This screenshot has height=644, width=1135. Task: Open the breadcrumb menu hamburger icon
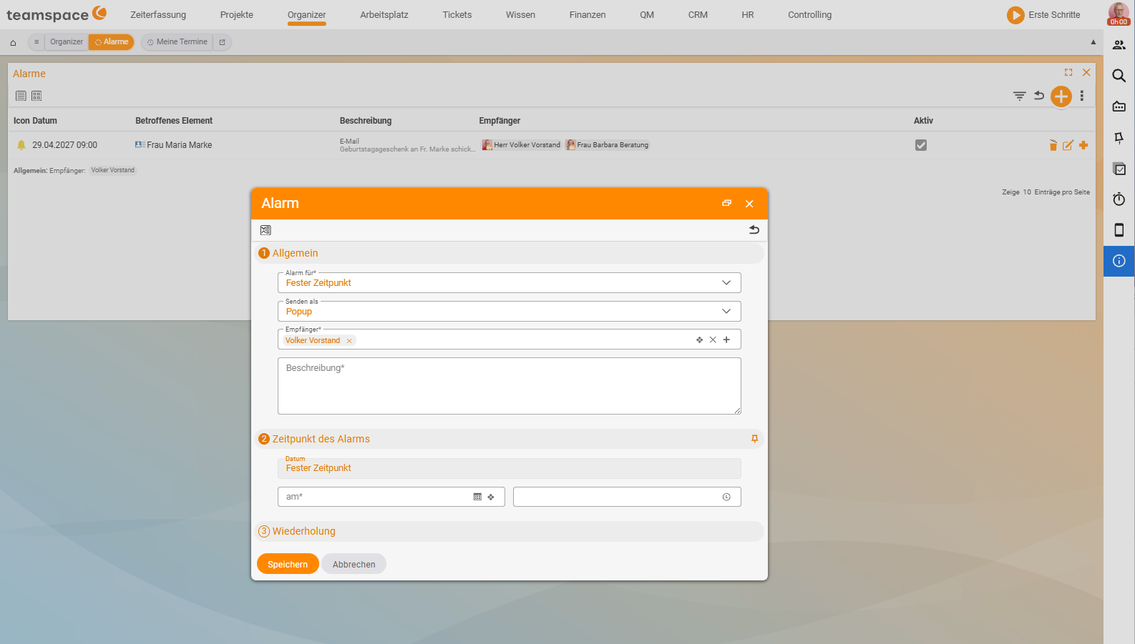pyautogui.click(x=36, y=42)
